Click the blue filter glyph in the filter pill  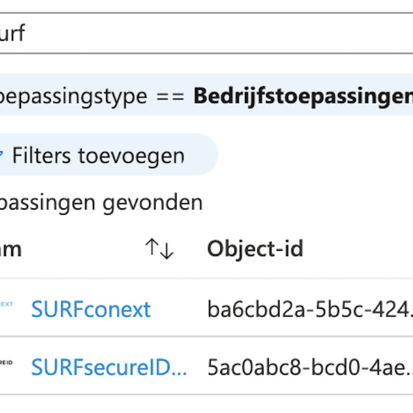click(2, 155)
